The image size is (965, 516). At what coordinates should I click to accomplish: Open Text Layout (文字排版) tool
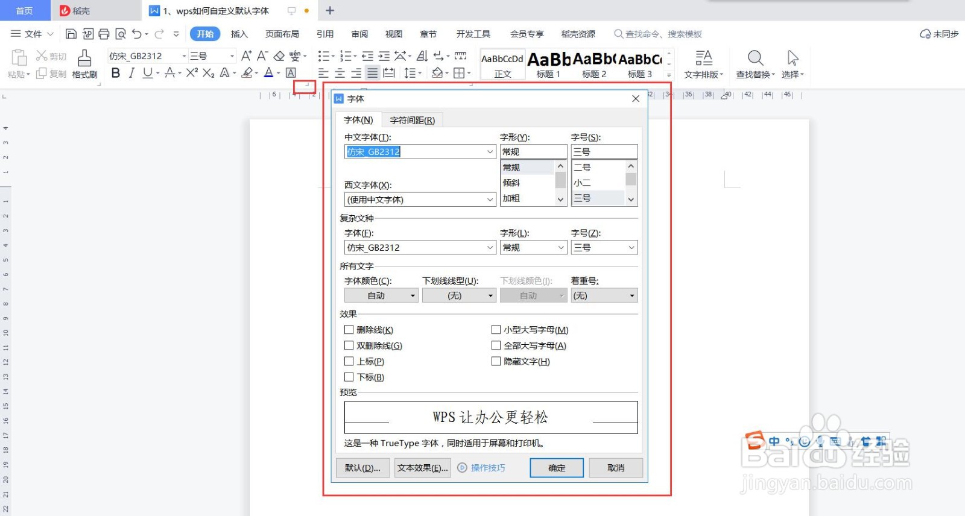coord(703,64)
